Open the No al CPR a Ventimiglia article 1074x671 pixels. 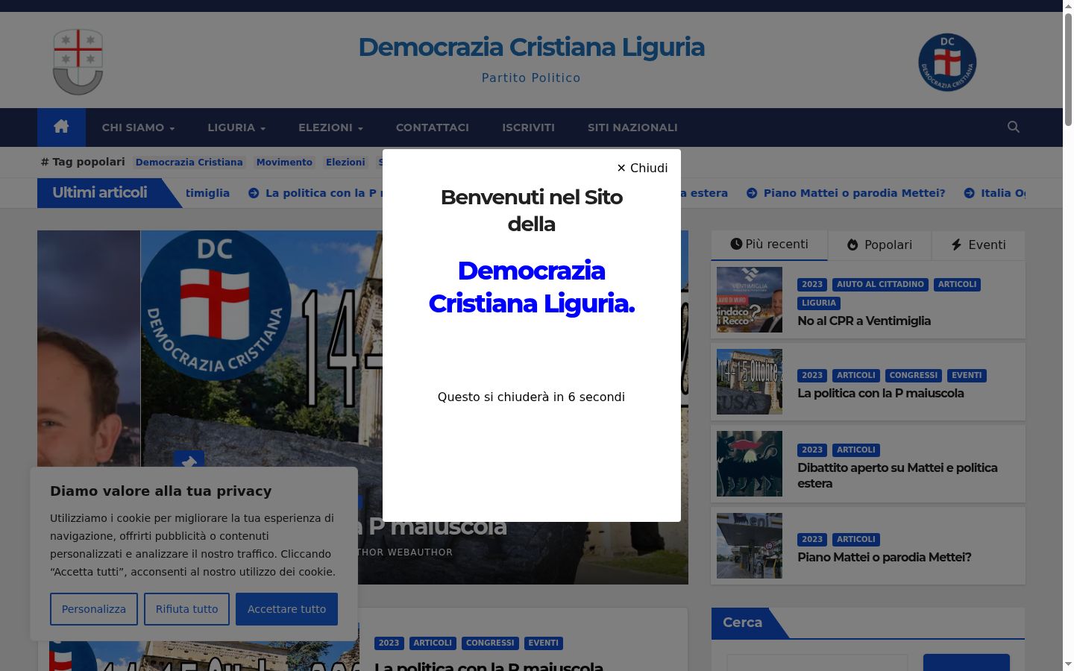[864, 321]
